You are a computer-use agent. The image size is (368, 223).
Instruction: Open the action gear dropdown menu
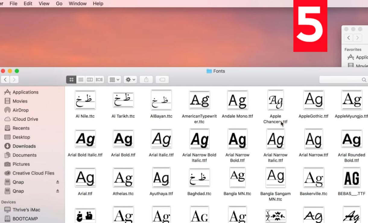[130, 79]
